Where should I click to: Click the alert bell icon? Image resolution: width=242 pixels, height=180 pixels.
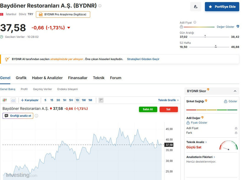coord(196,7)
